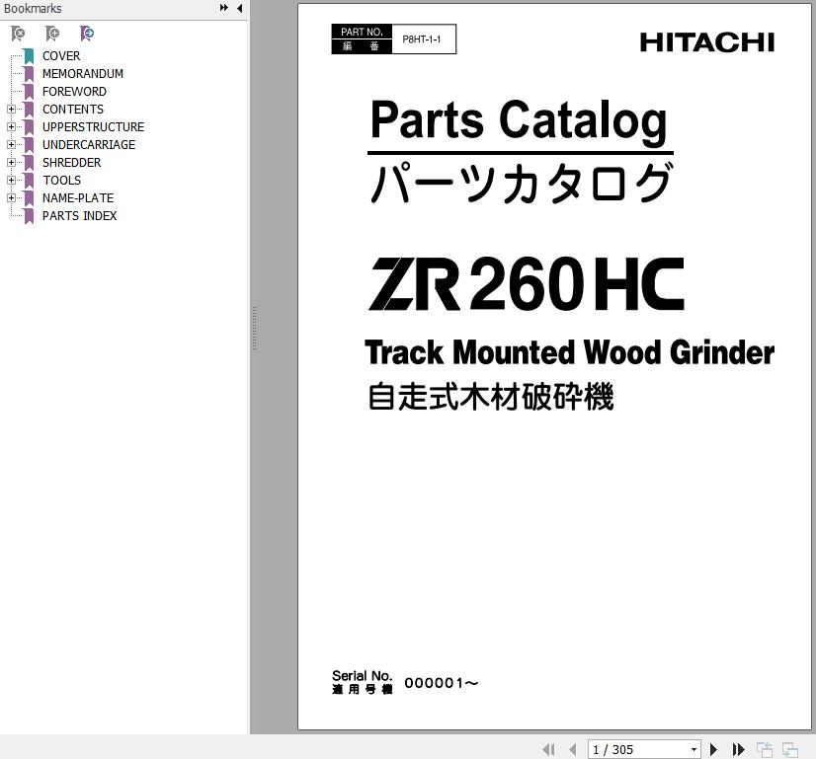This screenshot has height=759, width=816.
Task: Collapse the Bookmarks panel with the arrow
Action: 239,8
